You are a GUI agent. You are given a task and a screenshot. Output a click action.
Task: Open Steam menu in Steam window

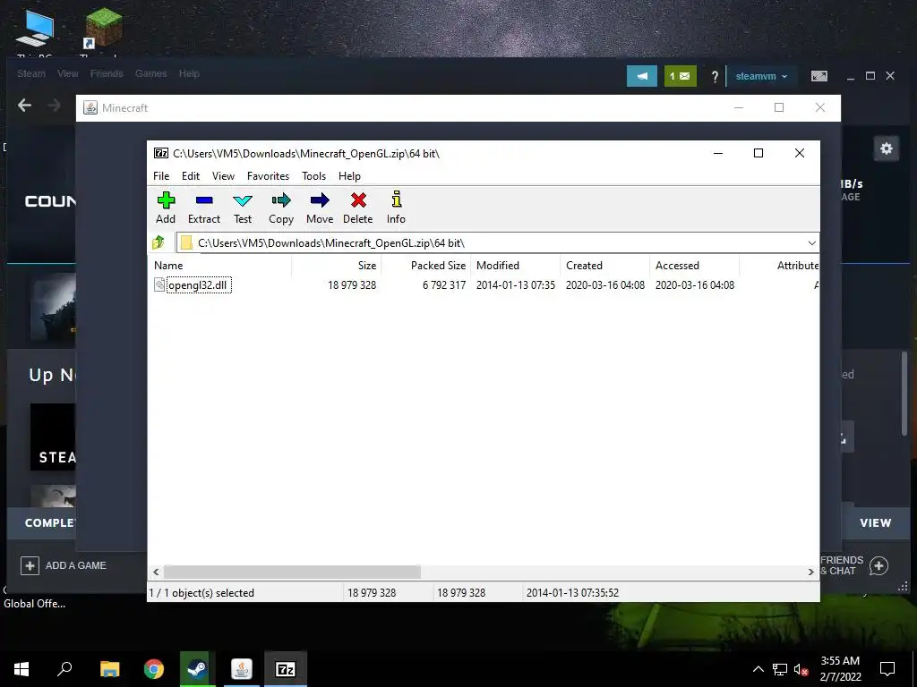pyautogui.click(x=31, y=73)
